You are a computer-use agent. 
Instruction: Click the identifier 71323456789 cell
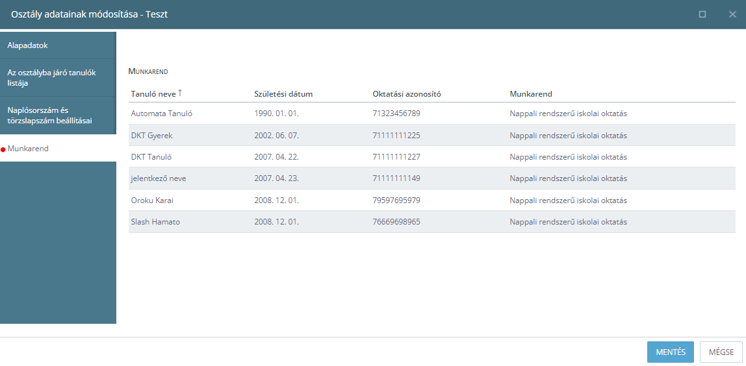tap(396, 114)
